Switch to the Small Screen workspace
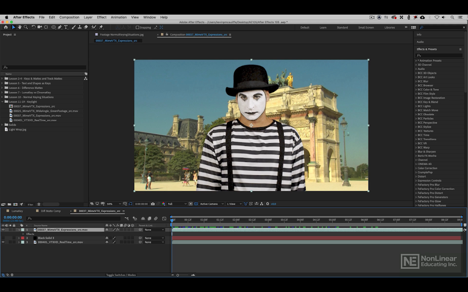Screen dimensions: 468x292 366,27
